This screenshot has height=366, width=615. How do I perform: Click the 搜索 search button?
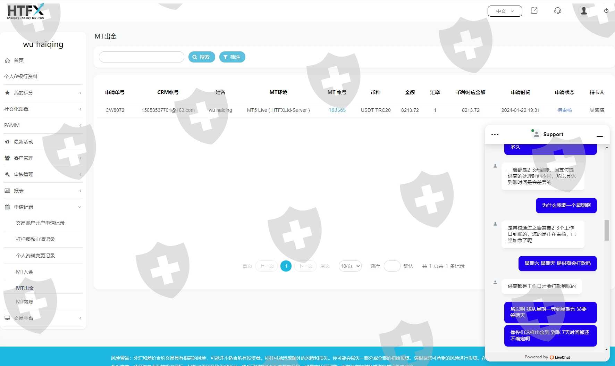[x=202, y=57]
